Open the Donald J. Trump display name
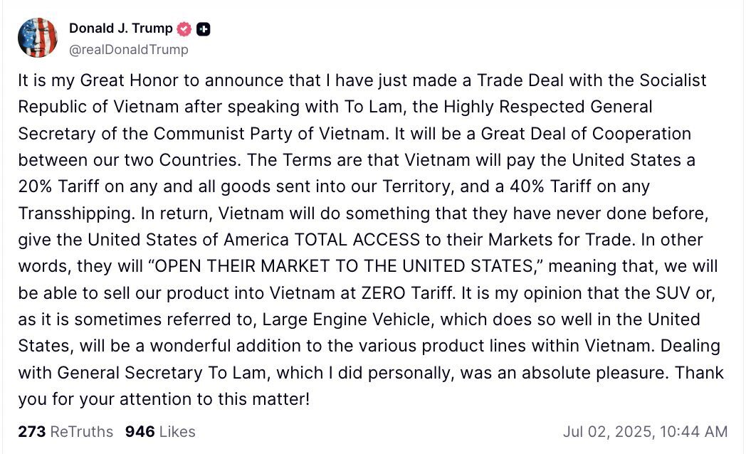 tap(121, 28)
